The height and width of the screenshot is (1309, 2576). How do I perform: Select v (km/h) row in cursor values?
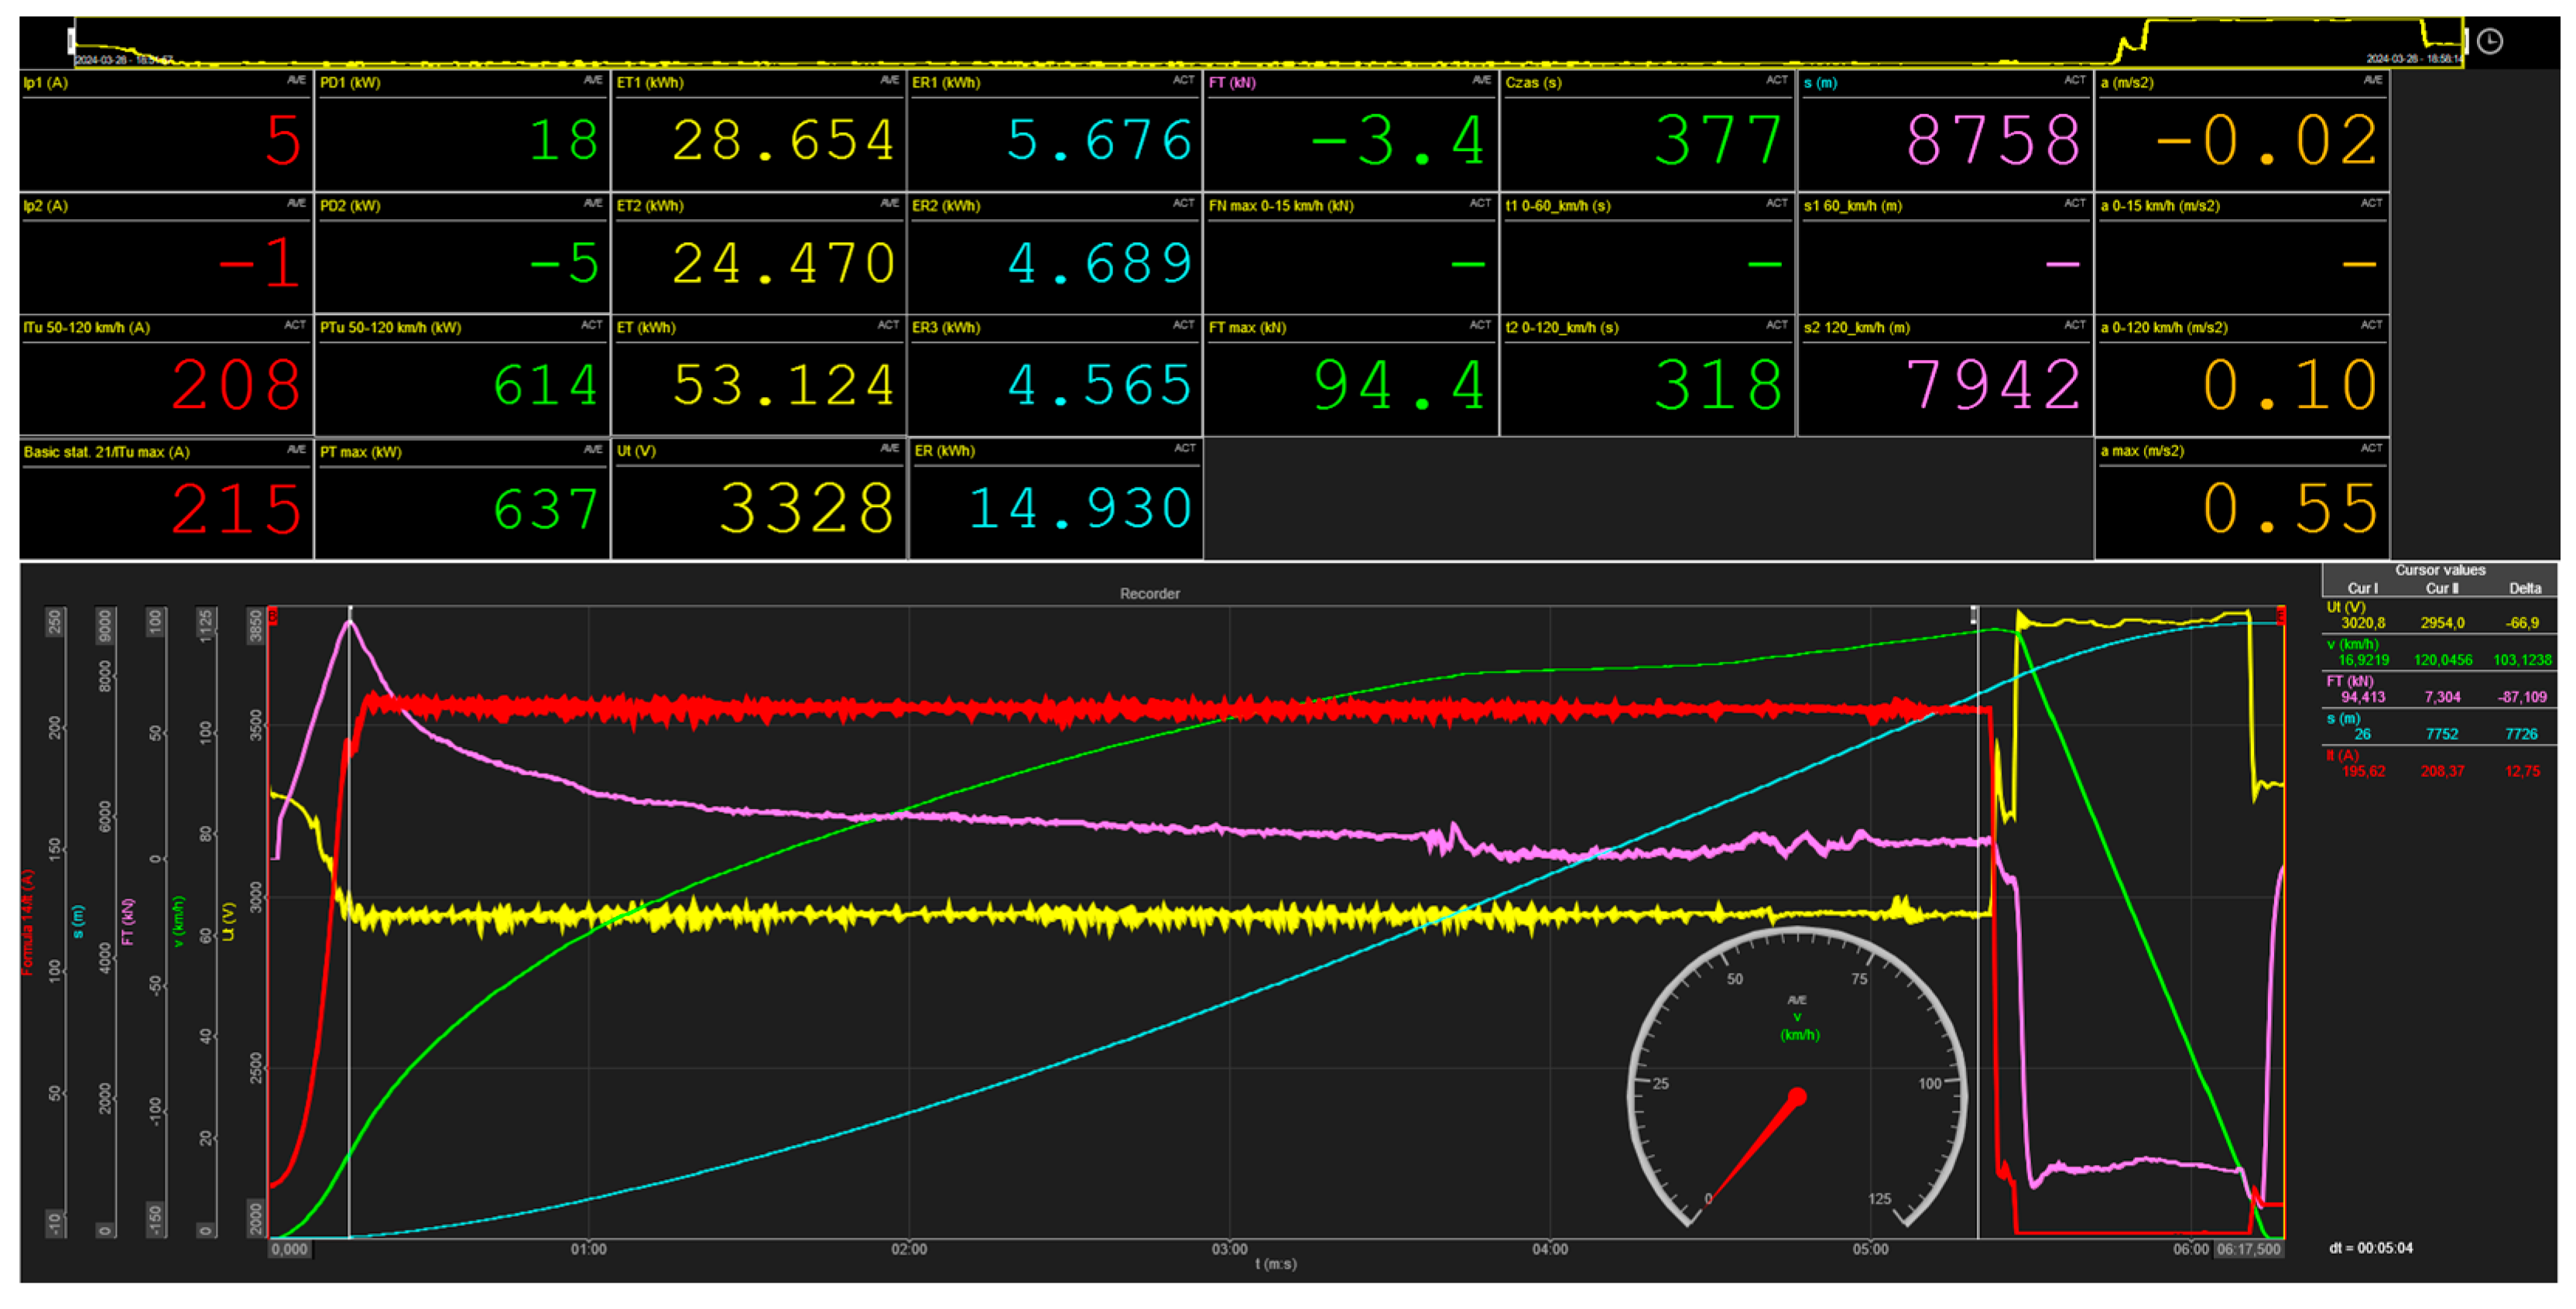point(2440,652)
